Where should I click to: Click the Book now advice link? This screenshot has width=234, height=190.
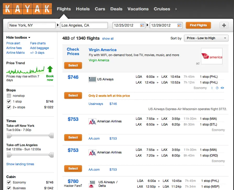(50, 78)
